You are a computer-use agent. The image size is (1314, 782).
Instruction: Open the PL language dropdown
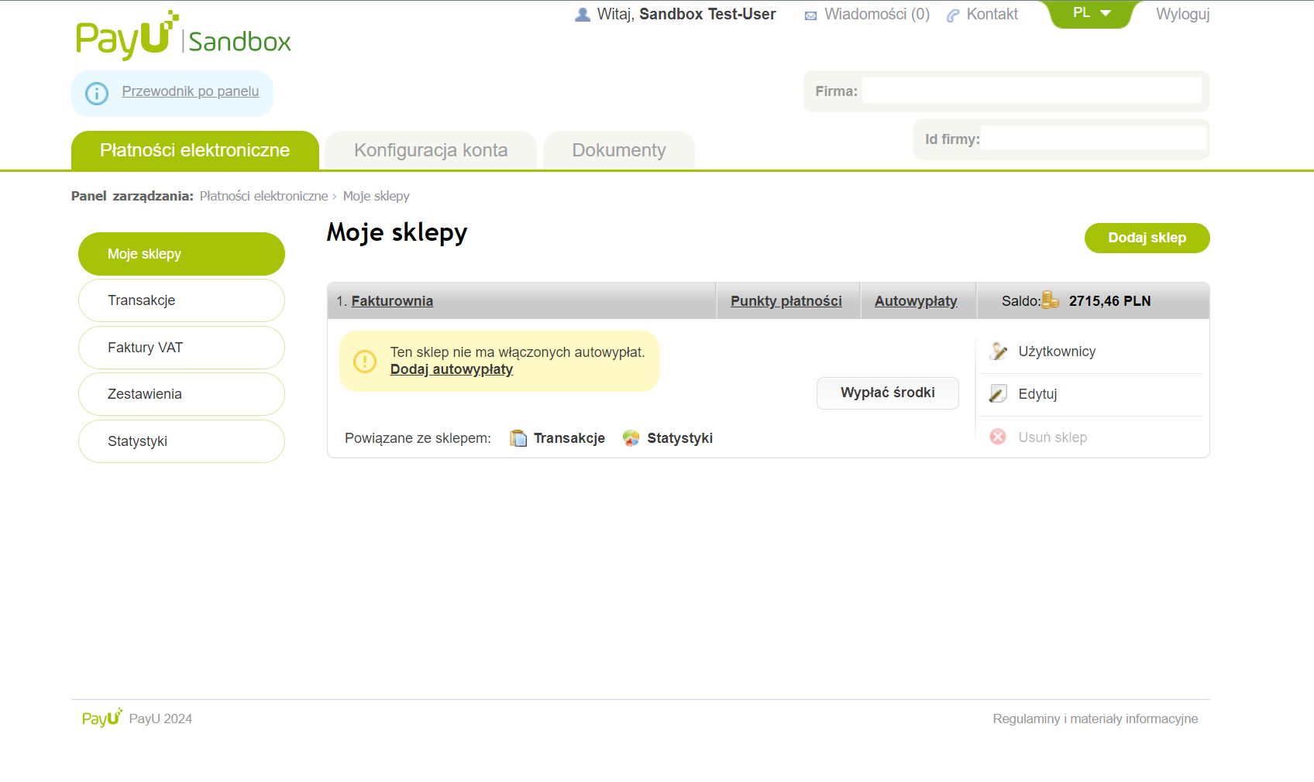[1092, 13]
